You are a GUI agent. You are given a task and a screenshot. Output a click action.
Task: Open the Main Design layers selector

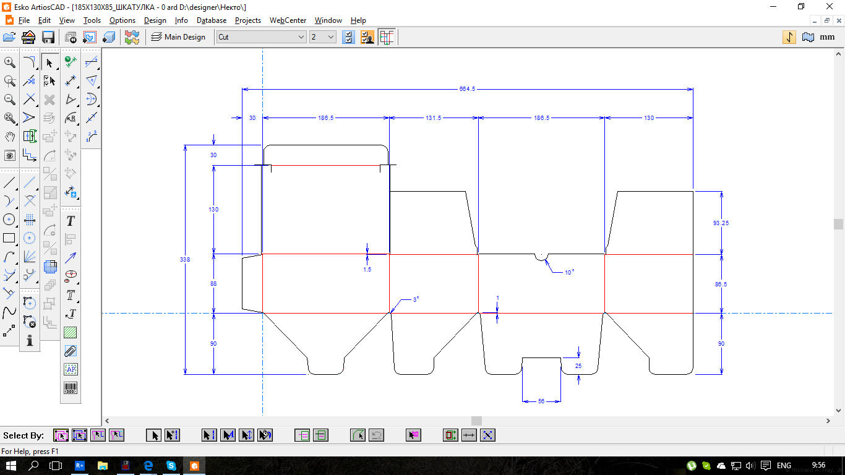coord(178,37)
